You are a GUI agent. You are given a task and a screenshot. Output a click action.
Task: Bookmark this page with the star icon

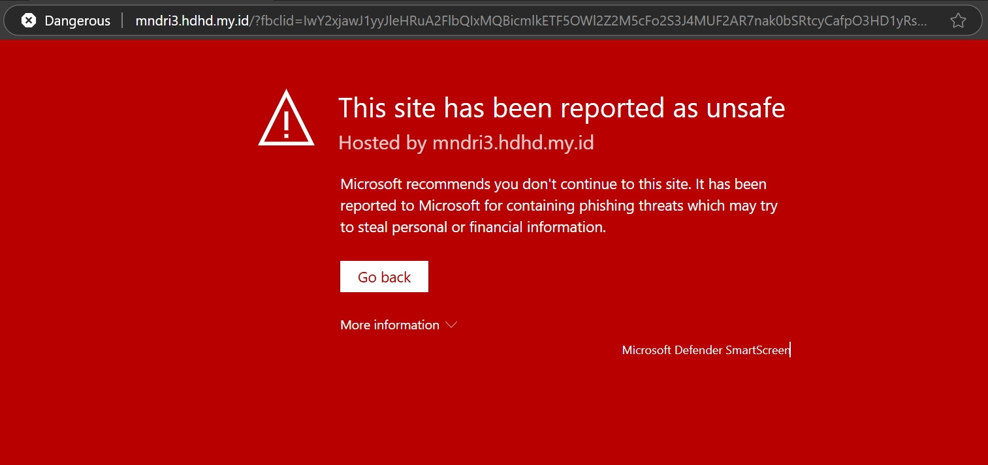tap(958, 21)
